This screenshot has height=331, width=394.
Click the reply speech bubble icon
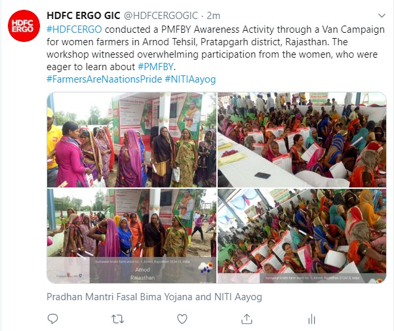(52, 319)
